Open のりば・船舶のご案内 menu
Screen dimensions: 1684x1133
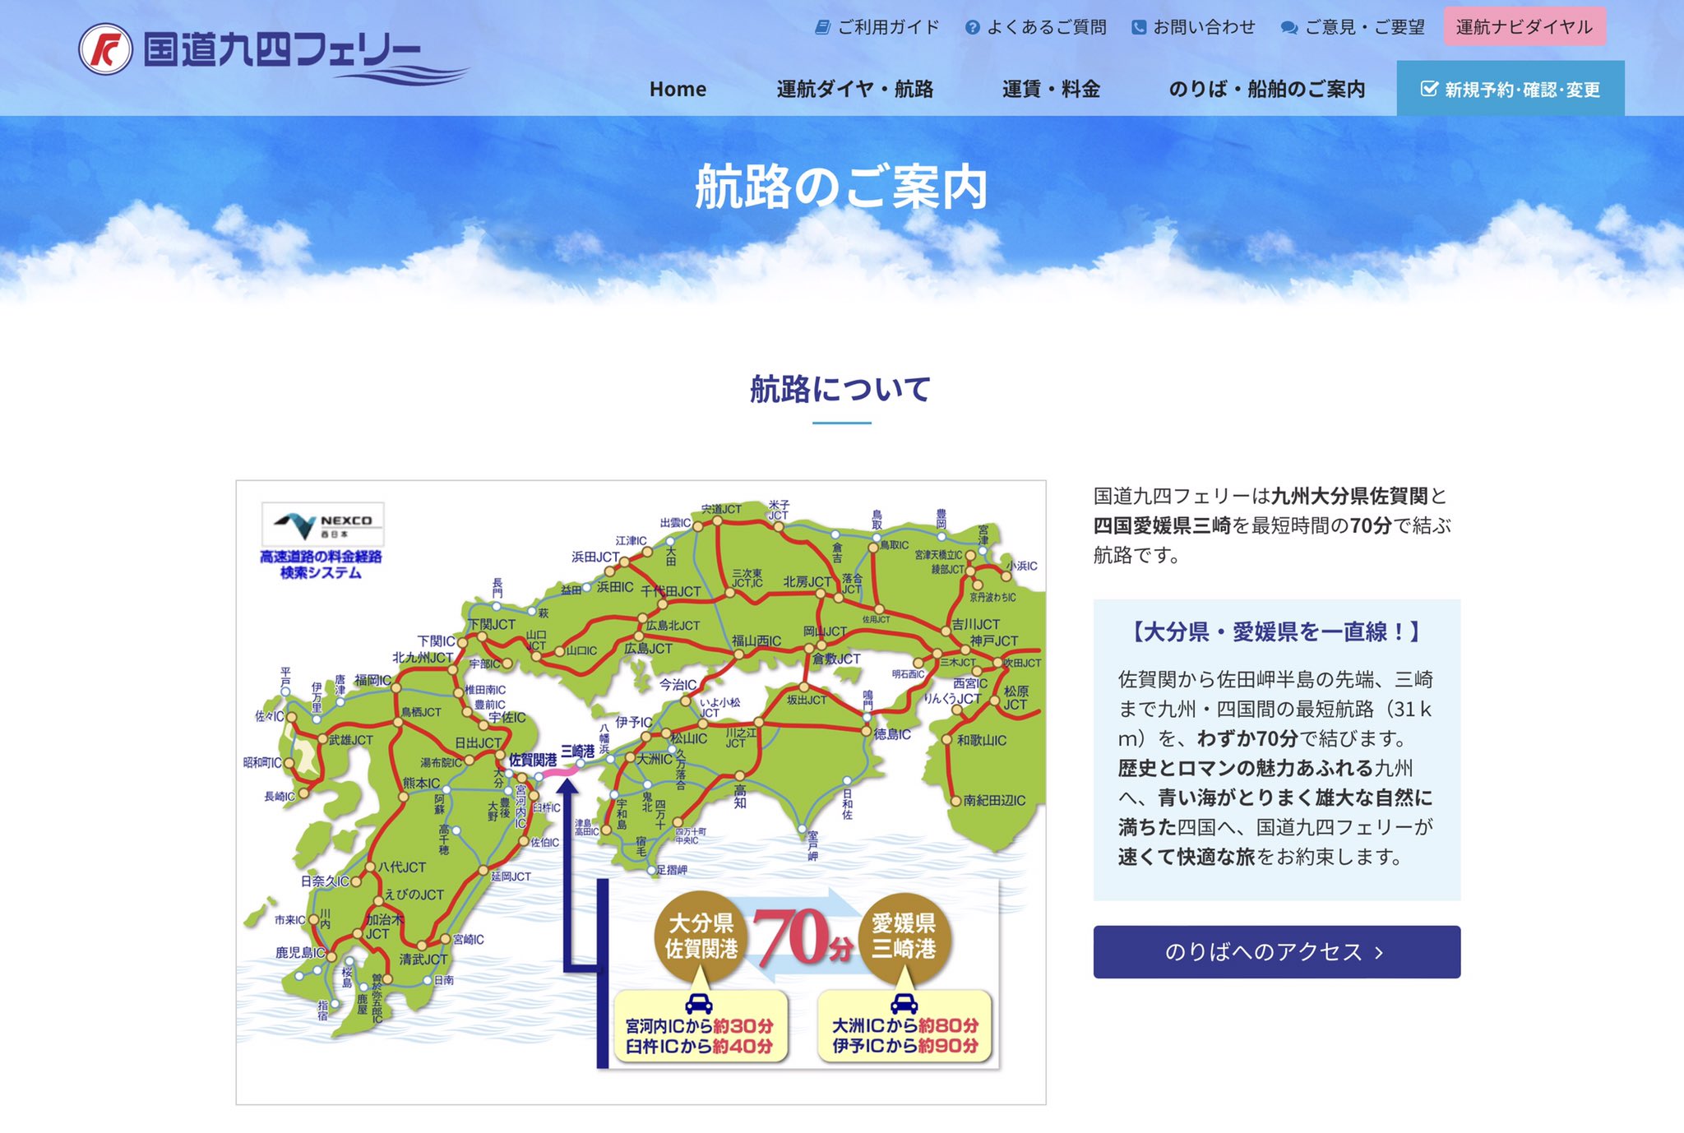click(x=1267, y=89)
